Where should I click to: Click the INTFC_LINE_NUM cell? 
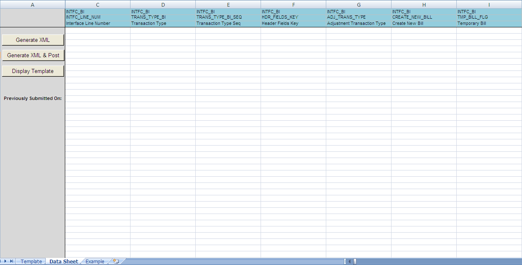(x=98, y=17)
